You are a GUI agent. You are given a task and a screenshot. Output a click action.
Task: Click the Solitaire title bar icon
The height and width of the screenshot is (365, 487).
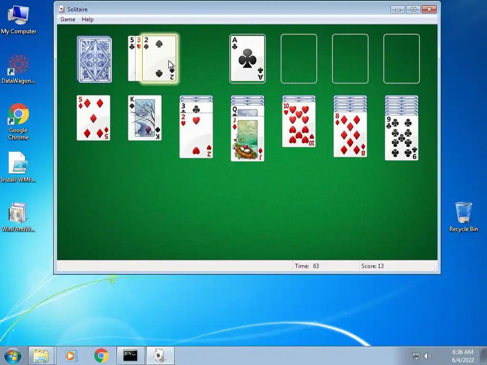point(62,10)
